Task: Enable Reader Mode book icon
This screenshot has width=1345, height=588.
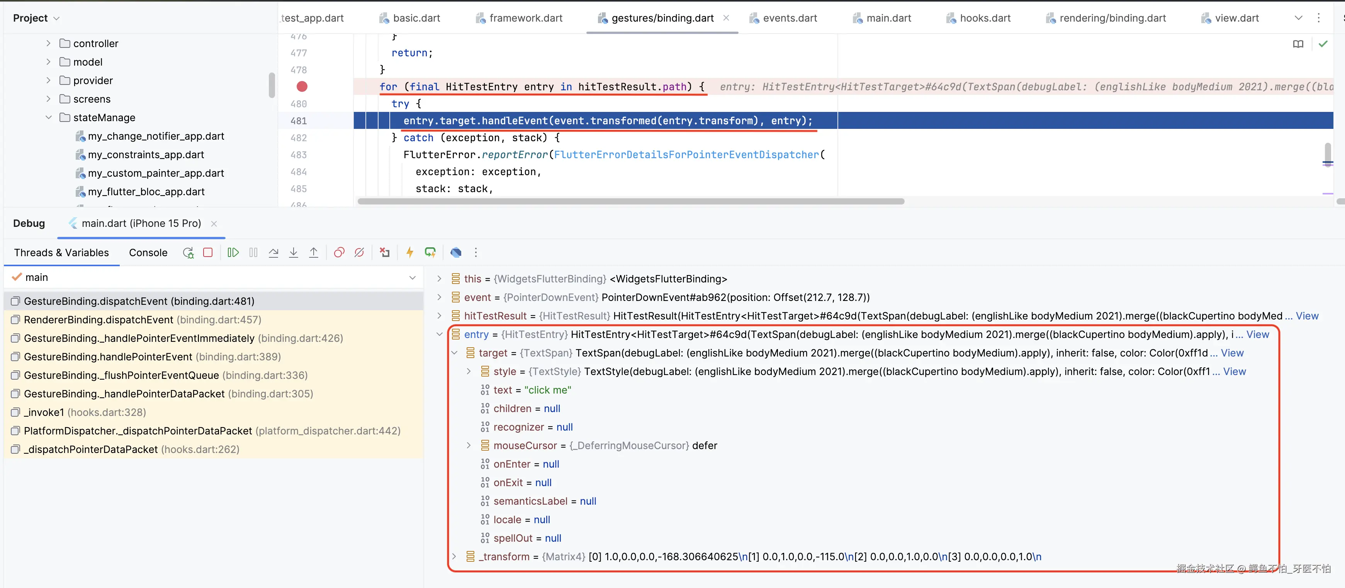Action: point(1298,44)
